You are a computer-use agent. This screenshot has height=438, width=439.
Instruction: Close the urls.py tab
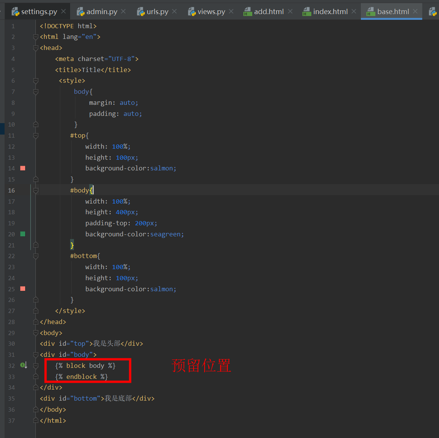[175, 11]
